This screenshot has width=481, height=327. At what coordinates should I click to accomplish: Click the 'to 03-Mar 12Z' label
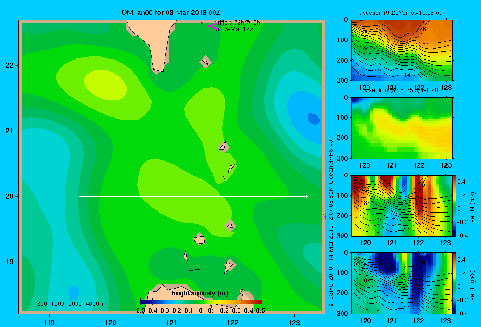[234, 29]
